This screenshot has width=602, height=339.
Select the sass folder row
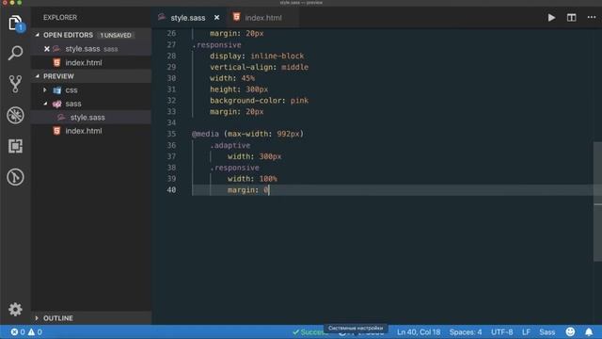point(91,104)
